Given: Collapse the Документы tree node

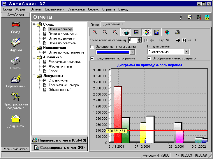Looking at the screenshot, I should [x=34, y=76].
